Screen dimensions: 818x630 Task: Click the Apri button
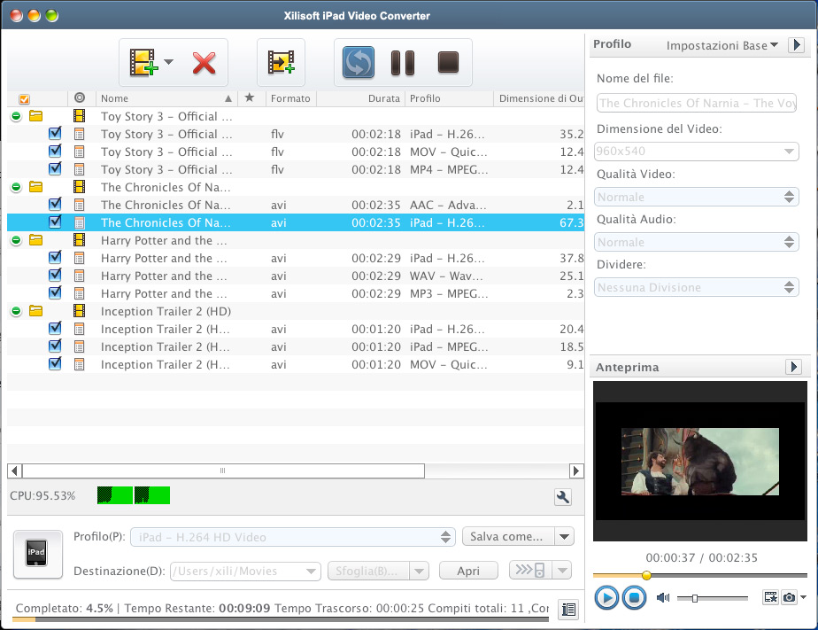(468, 571)
